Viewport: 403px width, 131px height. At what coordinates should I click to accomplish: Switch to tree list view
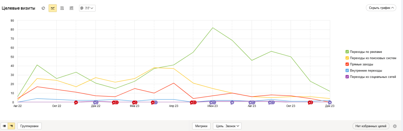11,126
